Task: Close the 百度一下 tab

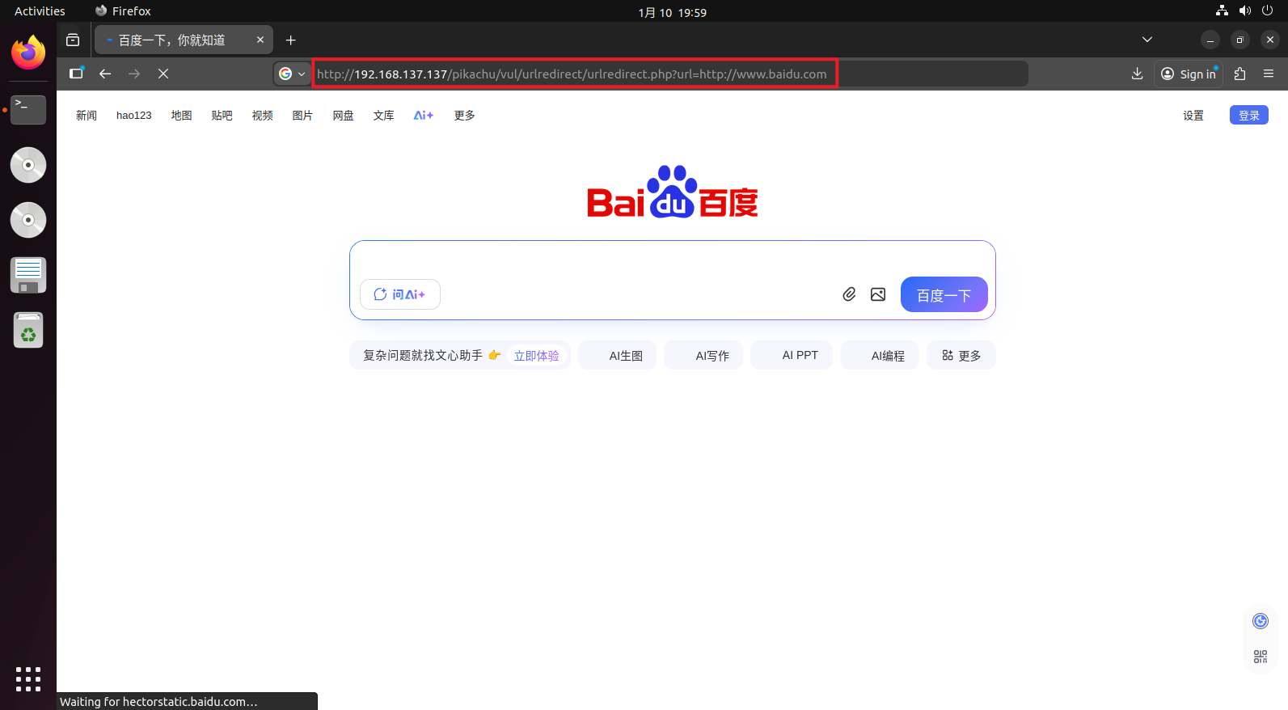Action: [x=260, y=40]
